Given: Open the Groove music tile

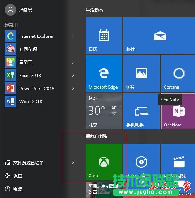Looking at the screenshot, I should [141, 162].
